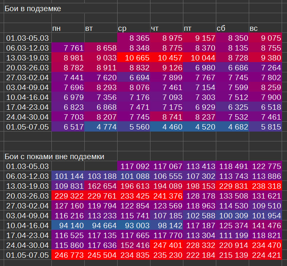The image size is (287, 266).
Task: Click the 'вс' column header
Action: point(265,28)
